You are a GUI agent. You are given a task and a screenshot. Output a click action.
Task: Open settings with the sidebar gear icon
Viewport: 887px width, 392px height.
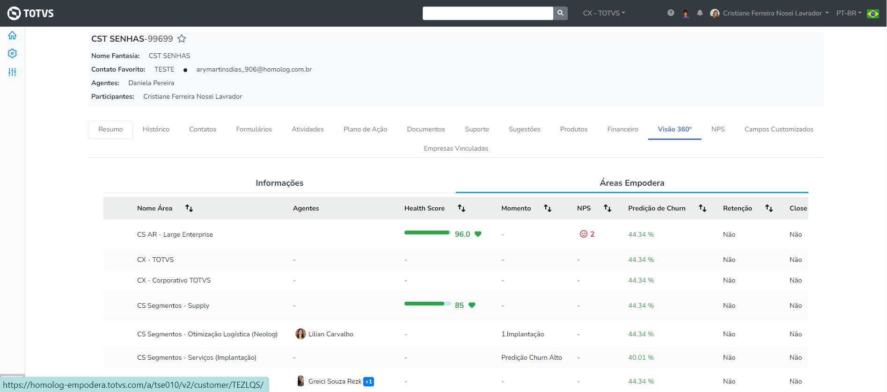12,53
